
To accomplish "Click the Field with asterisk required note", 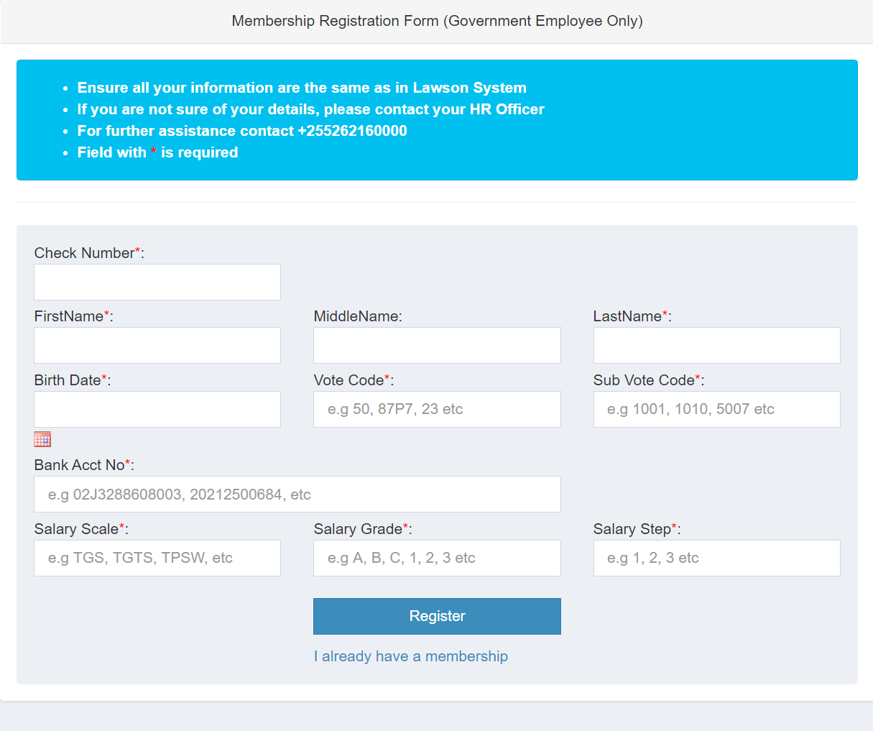I will coord(157,152).
